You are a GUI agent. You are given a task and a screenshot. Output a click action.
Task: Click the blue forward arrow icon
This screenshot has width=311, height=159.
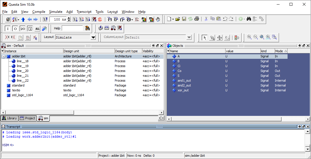[35, 19]
